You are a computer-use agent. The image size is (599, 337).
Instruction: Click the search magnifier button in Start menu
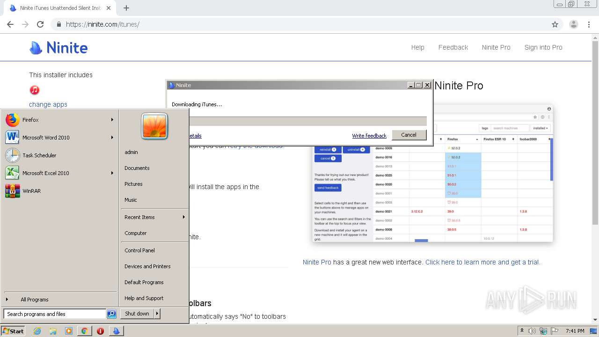(x=111, y=314)
